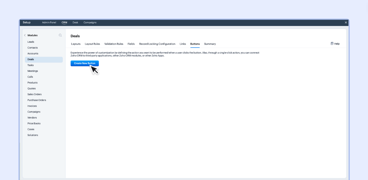Switch to the Links tab

click(183, 44)
